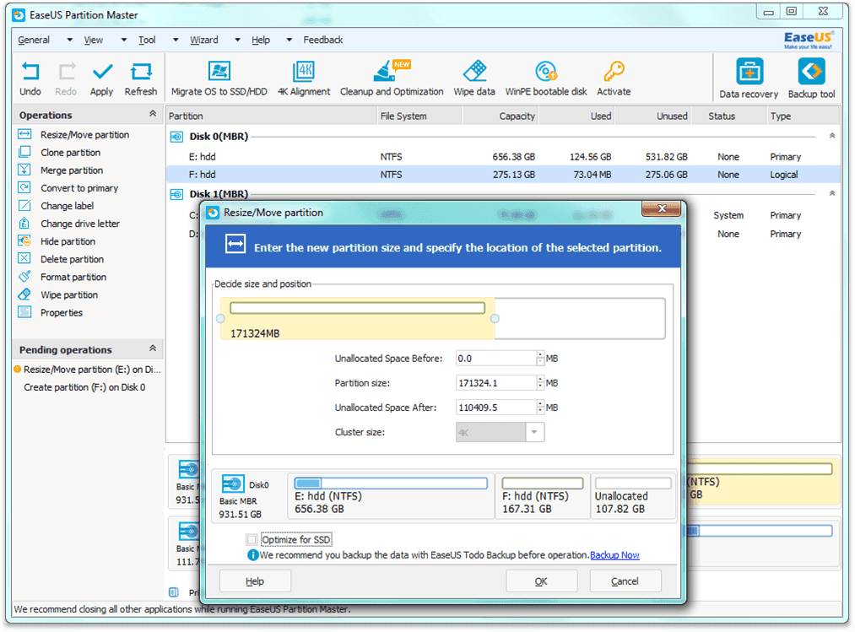Select the E: hdd partition row
855x632 pixels.
coord(502,156)
